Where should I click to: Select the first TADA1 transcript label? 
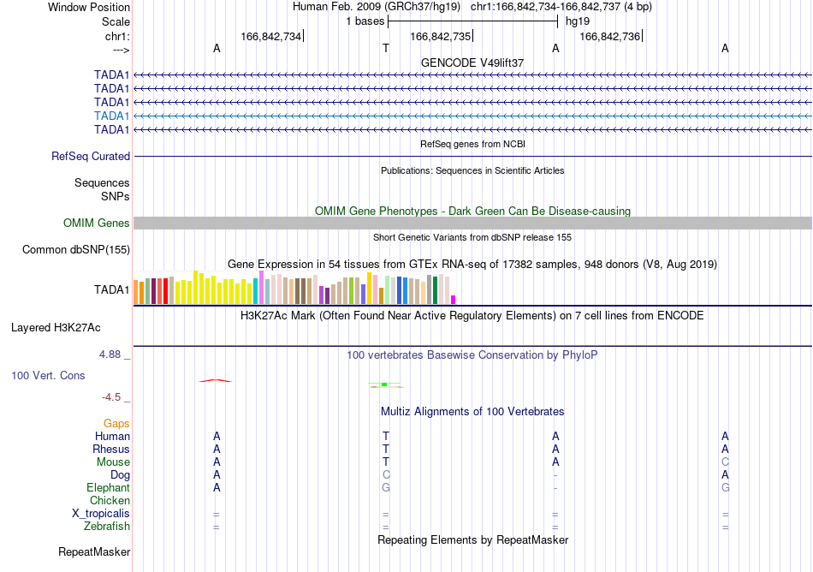click(111, 74)
